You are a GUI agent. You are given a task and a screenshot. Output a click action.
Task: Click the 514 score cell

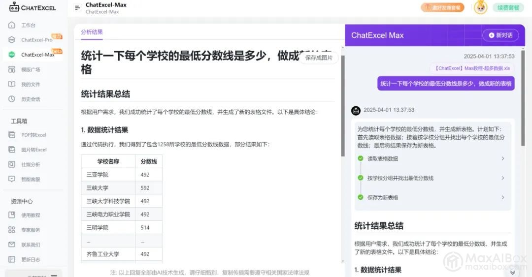(149, 227)
